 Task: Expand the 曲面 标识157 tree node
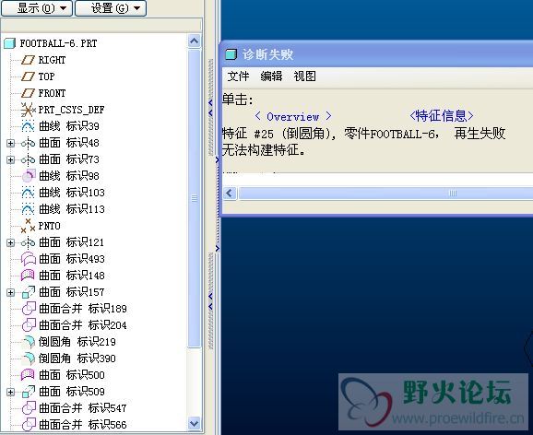pos(10,292)
